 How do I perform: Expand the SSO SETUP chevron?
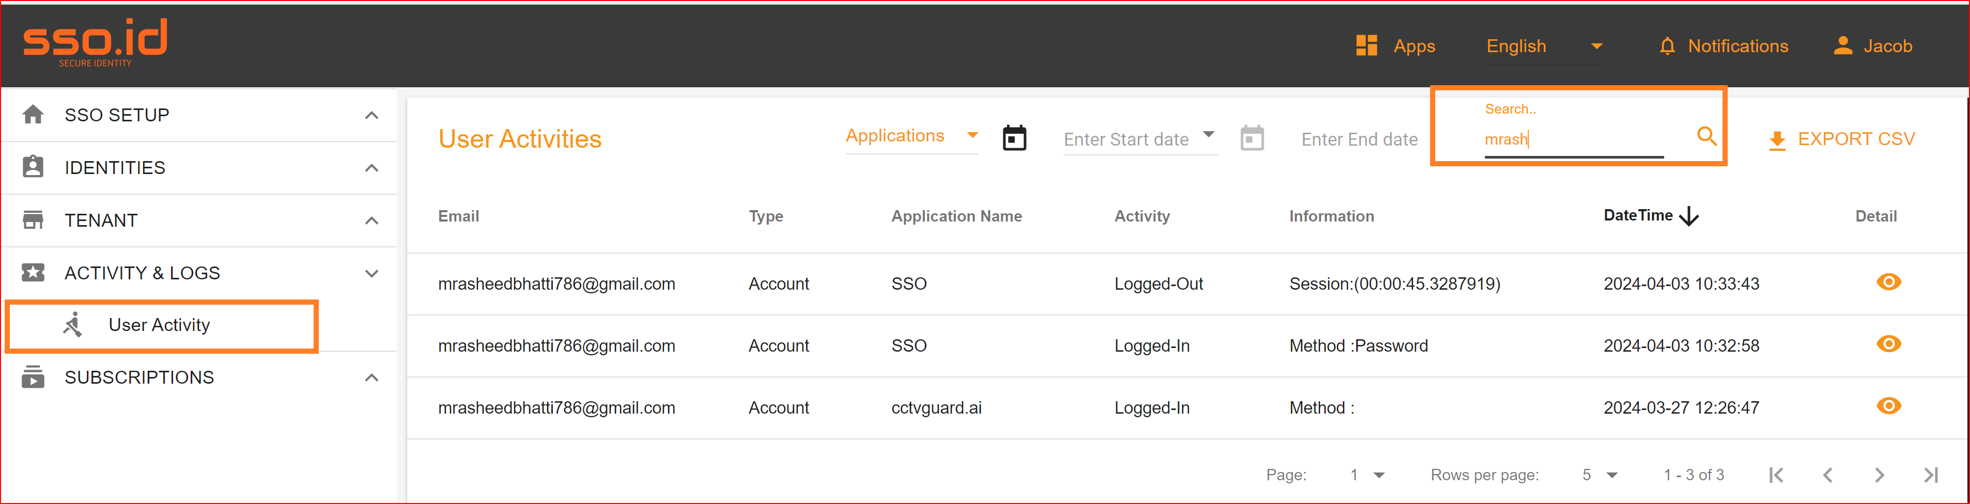tap(371, 116)
